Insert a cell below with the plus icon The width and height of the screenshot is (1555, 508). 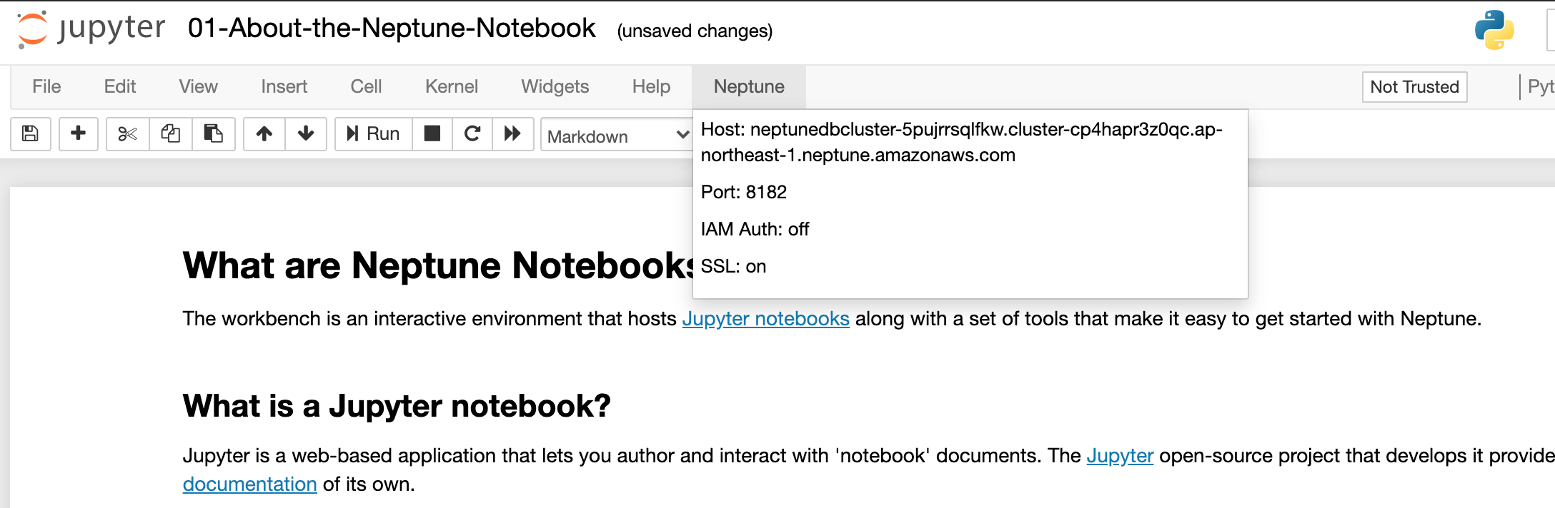79,133
